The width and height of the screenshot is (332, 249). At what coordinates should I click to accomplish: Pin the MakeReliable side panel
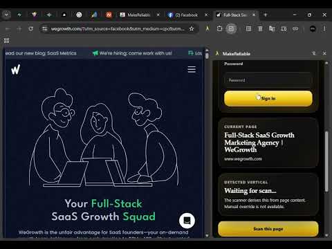click(x=314, y=53)
